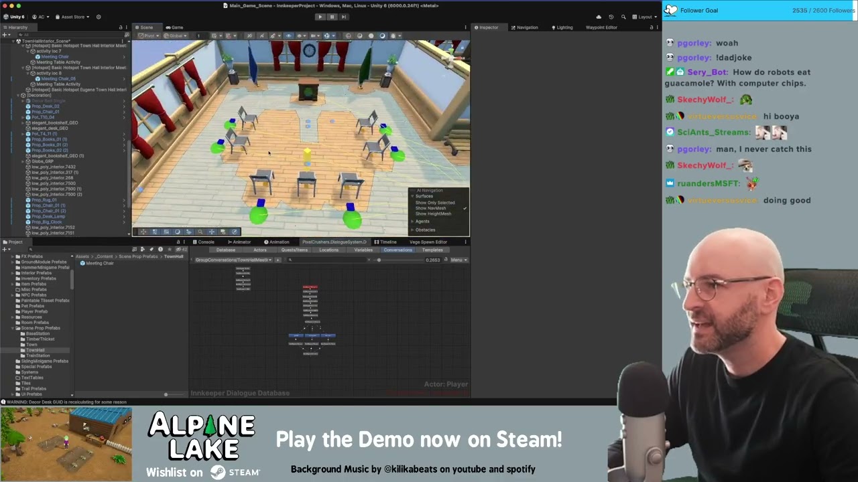Click the dialogue editor search field

(326, 260)
